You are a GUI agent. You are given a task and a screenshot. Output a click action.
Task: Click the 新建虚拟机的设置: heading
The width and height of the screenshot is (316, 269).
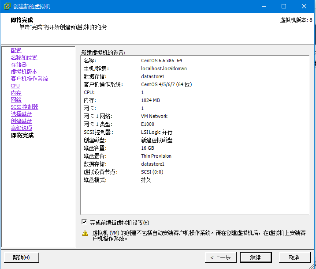(104, 53)
